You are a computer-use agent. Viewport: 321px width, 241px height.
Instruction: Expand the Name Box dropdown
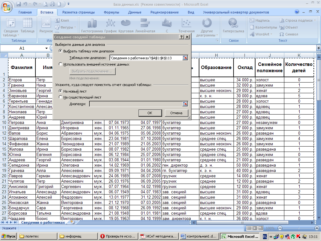point(46,48)
